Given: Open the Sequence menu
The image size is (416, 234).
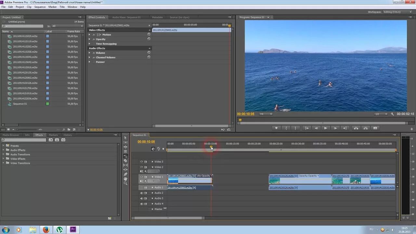Looking at the screenshot, I should pyautogui.click(x=40, y=7).
